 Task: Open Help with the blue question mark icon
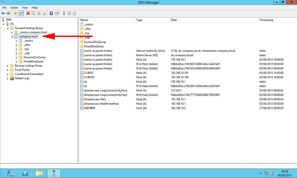pos(51,13)
